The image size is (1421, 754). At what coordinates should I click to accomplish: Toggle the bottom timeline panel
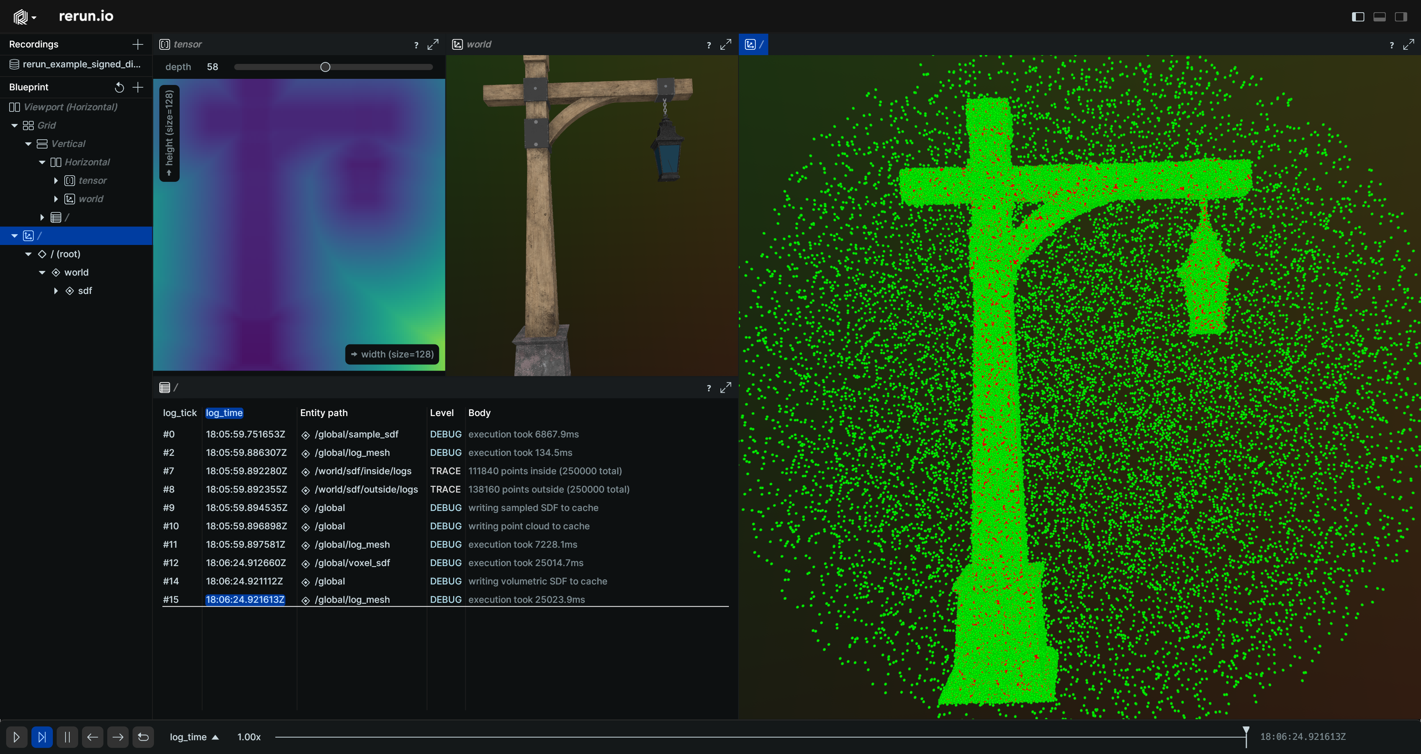tap(1380, 17)
